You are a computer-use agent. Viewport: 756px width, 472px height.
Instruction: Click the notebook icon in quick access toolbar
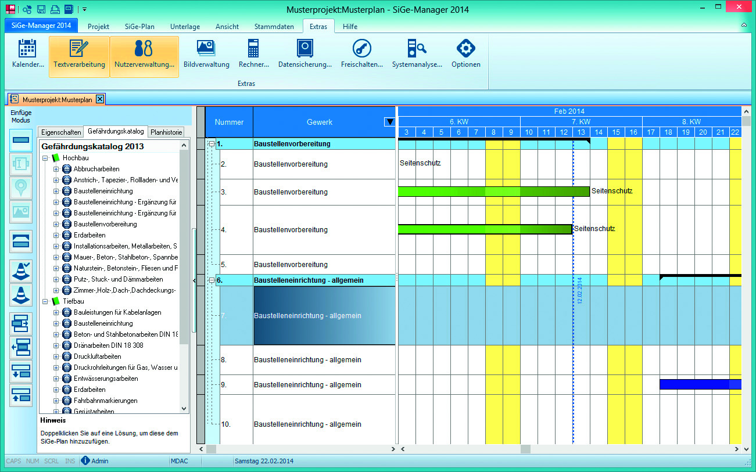point(69,9)
